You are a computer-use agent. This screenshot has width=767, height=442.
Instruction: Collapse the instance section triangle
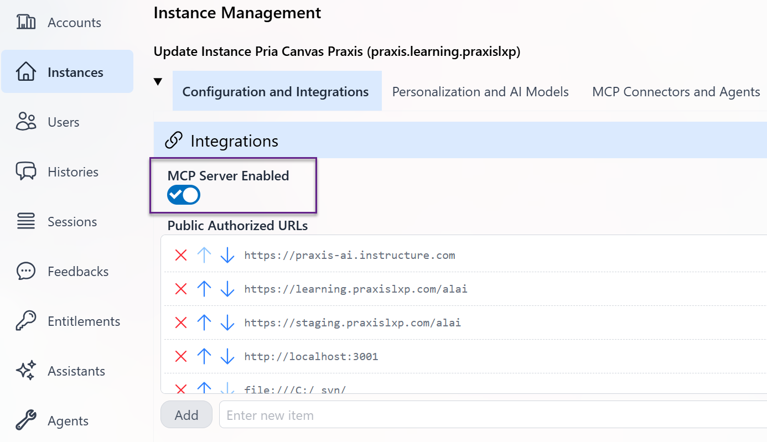158,82
